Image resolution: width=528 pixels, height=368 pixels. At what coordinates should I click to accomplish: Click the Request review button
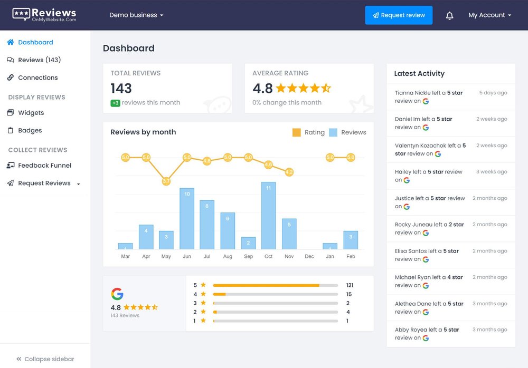399,15
